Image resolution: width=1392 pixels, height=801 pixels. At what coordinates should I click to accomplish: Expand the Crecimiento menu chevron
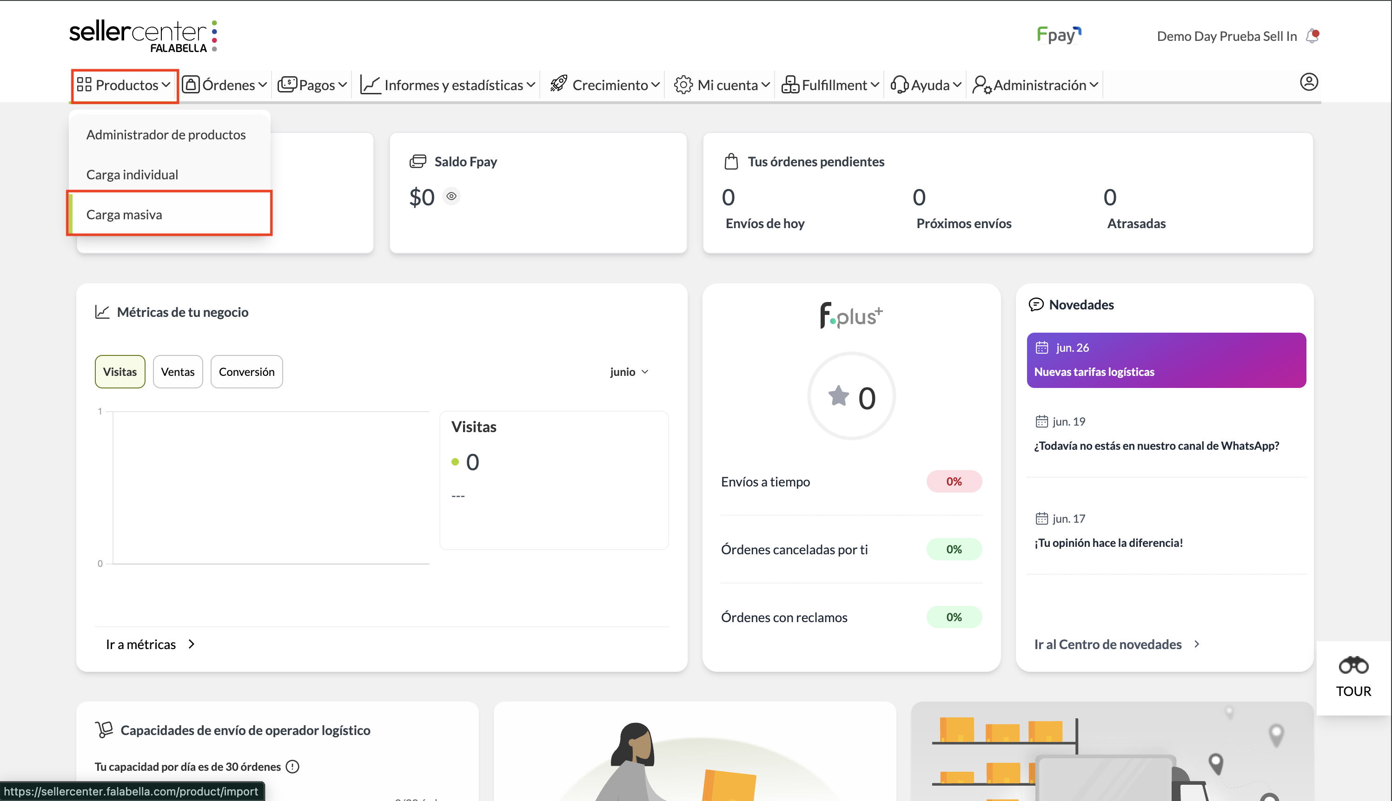(x=655, y=85)
